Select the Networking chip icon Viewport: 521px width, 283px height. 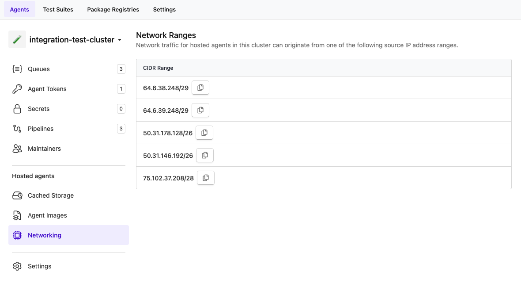coord(17,235)
